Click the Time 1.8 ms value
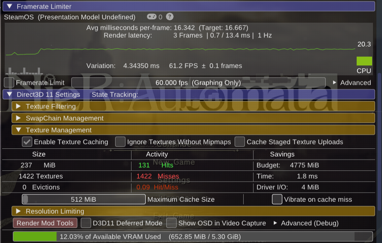 tap(287, 176)
